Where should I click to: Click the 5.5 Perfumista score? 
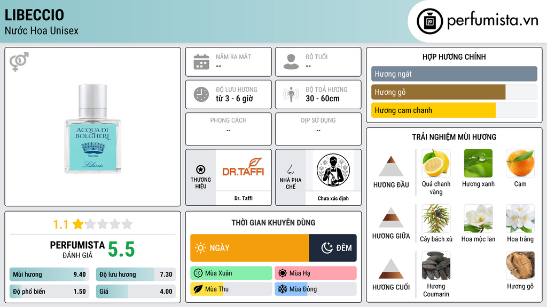click(x=121, y=249)
